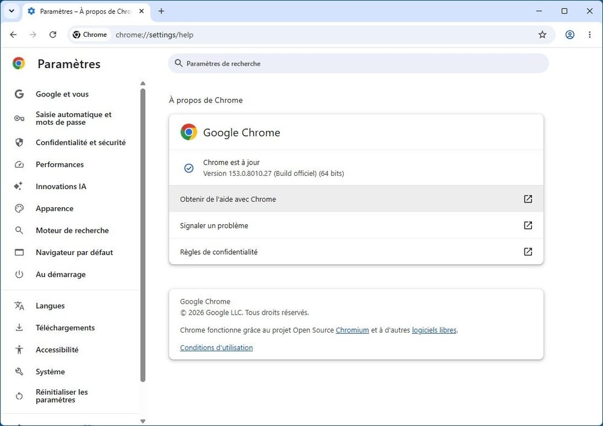The width and height of the screenshot is (603, 426).
Task: Click the sidebar scrollbar thumb
Action: (x=143, y=235)
